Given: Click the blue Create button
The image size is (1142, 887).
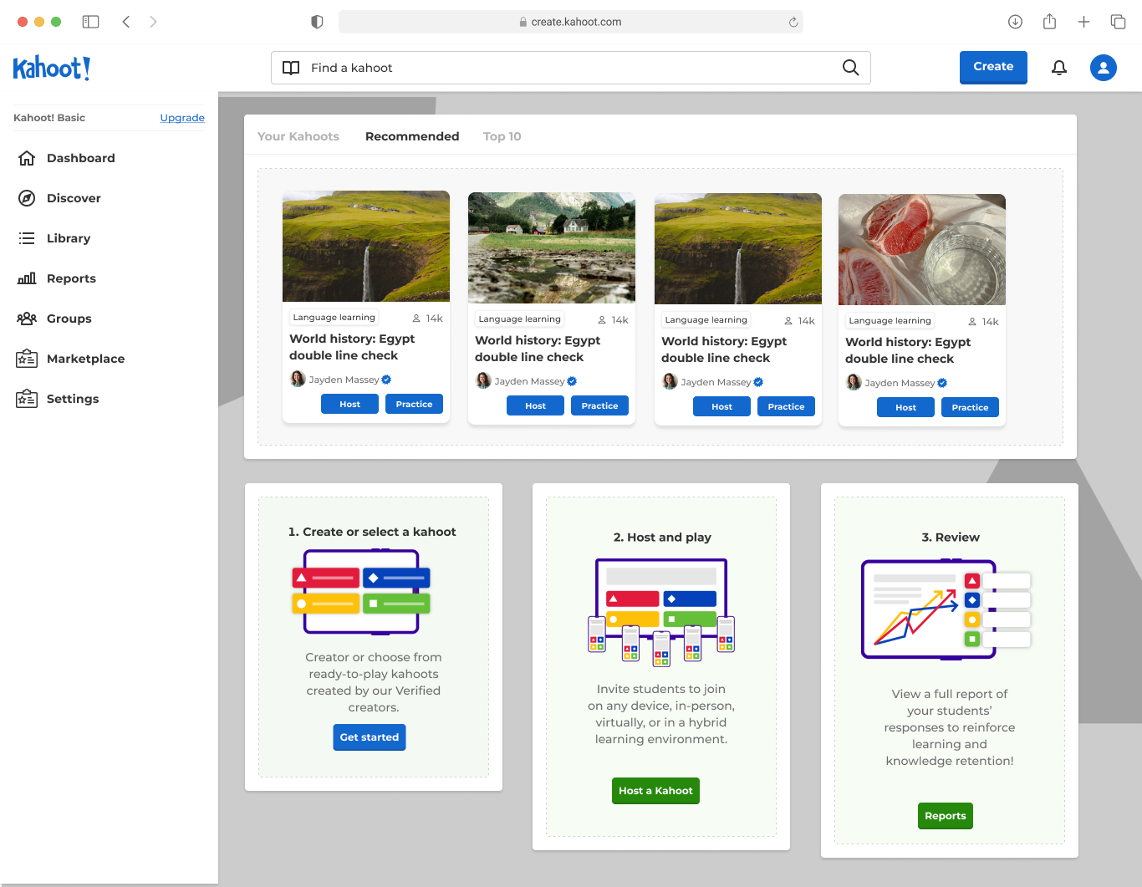Looking at the screenshot, I should [993, 67].
